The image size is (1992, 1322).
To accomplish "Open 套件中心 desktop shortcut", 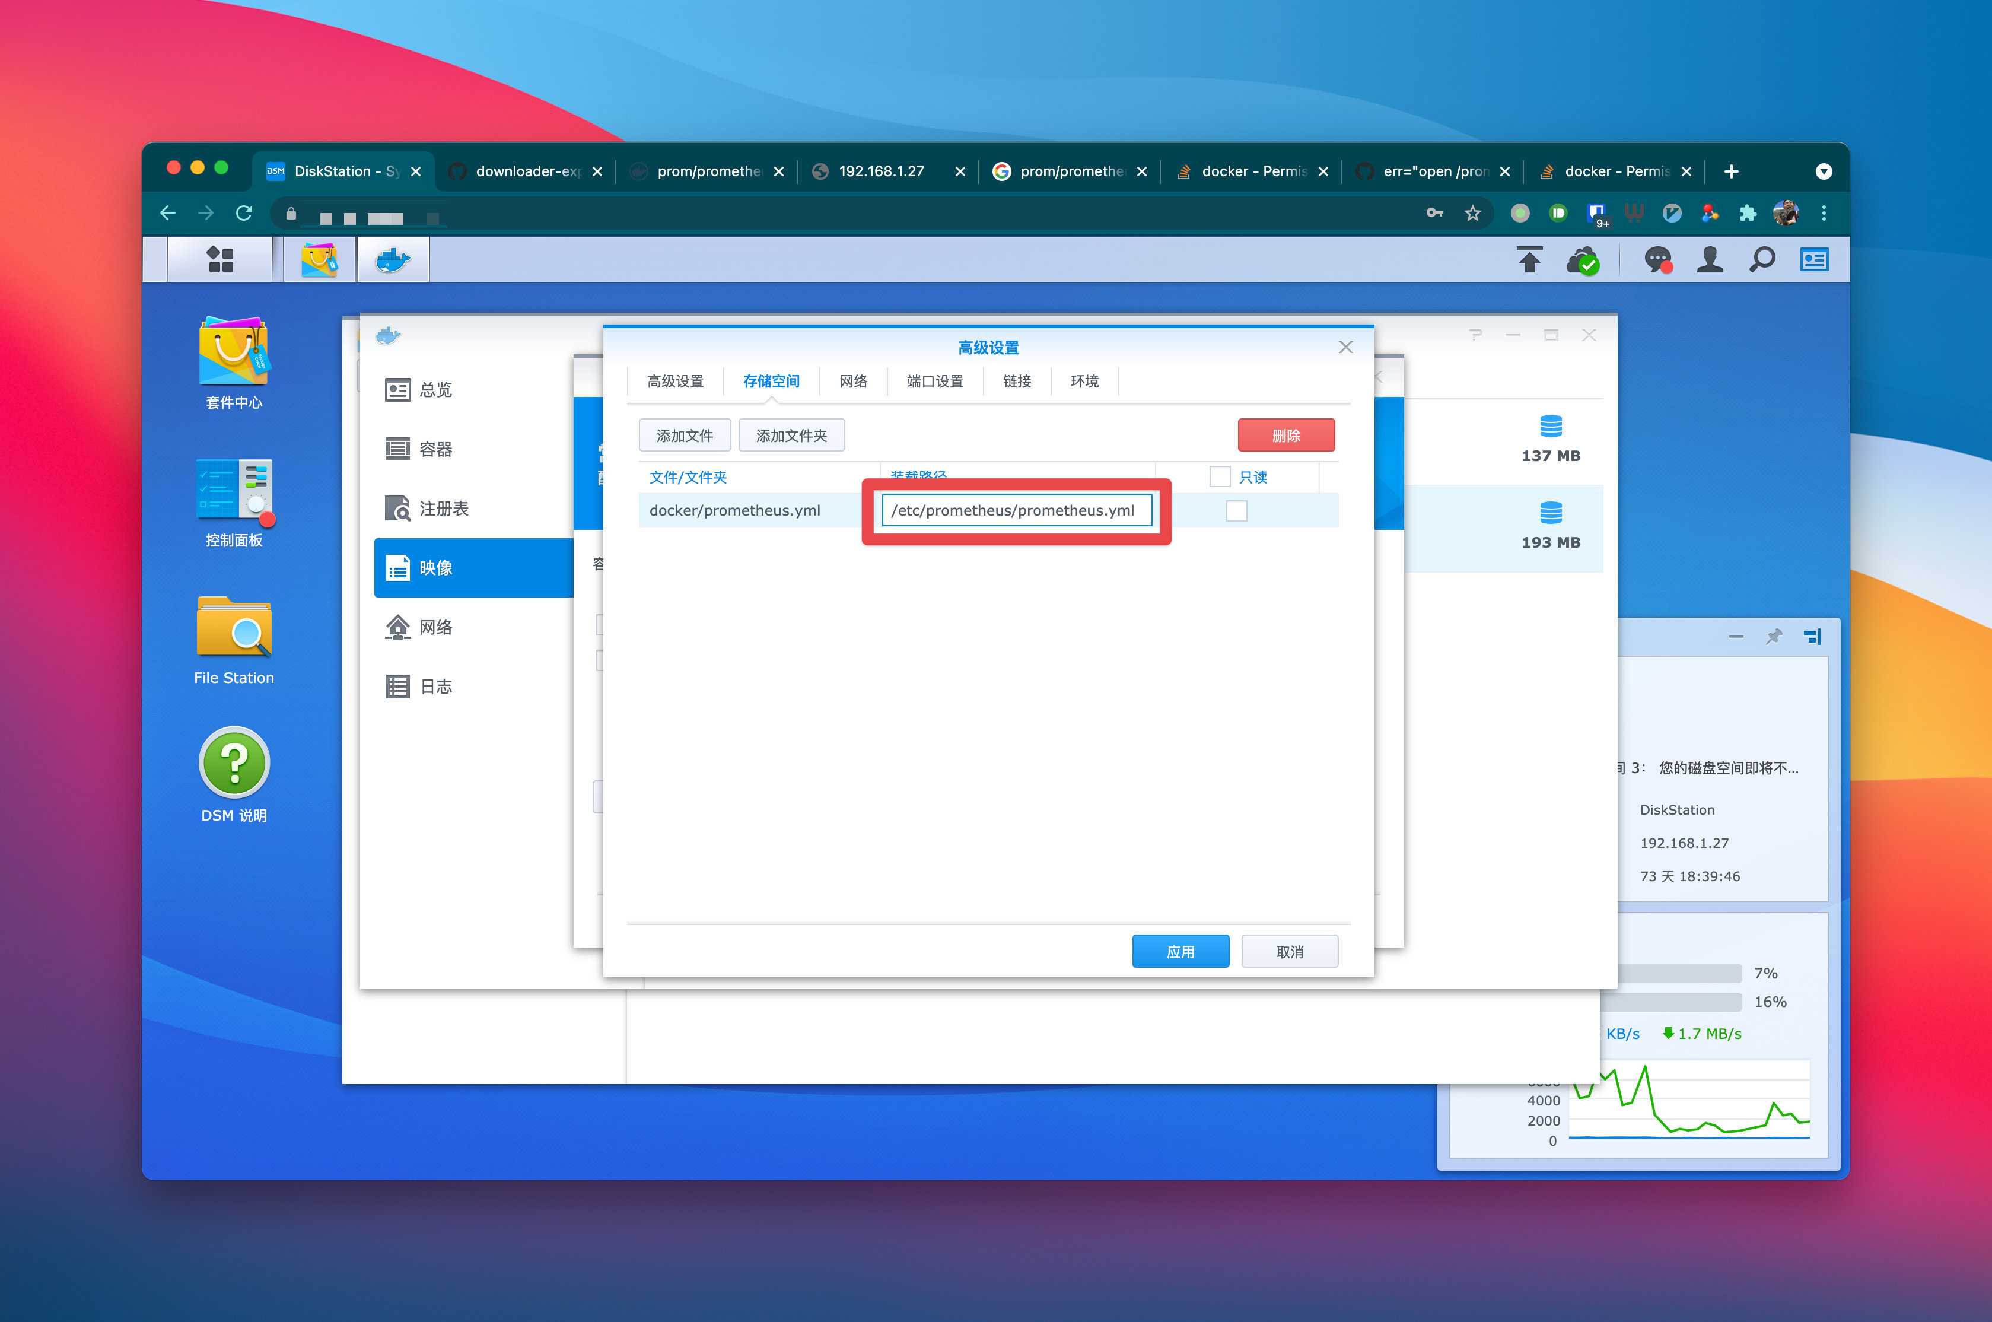I will [x=233, y=363].
